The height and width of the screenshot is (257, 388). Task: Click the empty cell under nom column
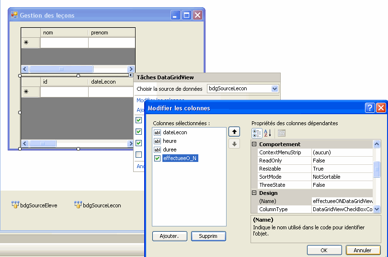64,43
